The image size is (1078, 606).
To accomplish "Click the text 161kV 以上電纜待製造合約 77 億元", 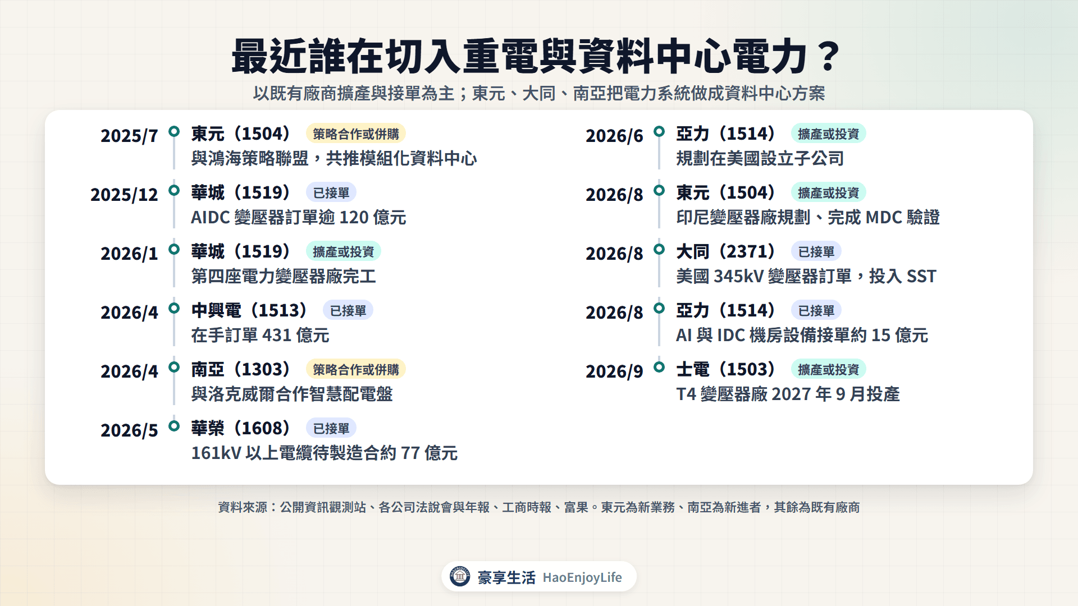I will [325, 453].
